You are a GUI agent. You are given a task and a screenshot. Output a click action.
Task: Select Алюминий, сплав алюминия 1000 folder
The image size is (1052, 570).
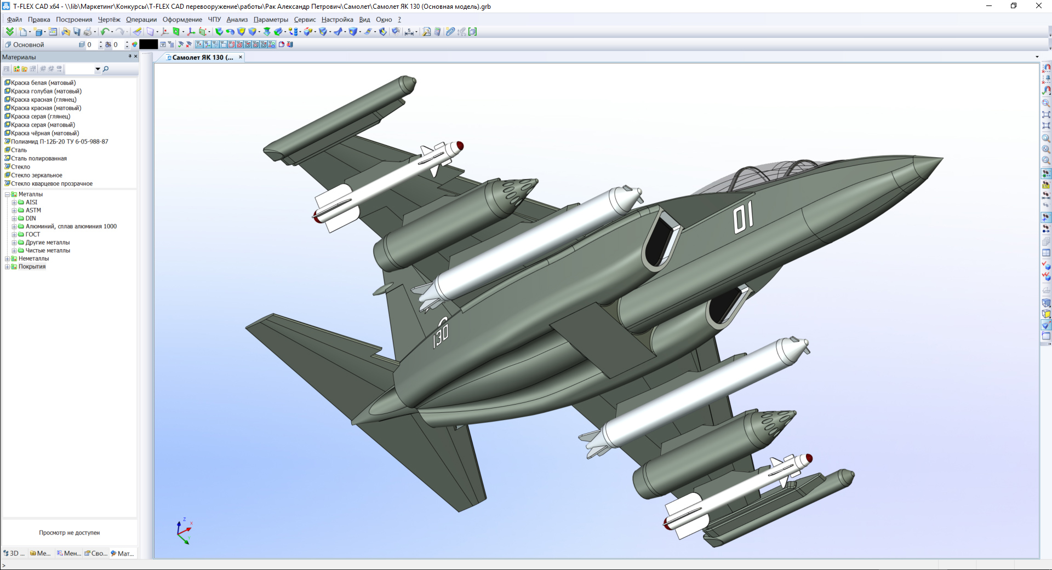pos(71,227)
